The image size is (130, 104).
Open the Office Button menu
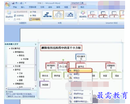tap(7, 4)
